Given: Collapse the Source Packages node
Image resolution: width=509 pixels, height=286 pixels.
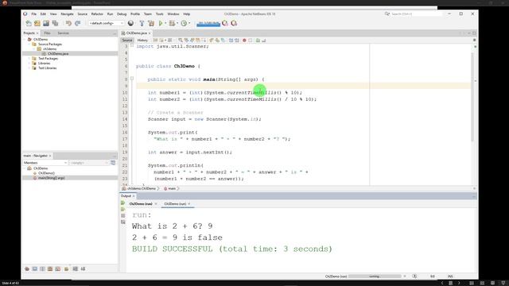Looking at the screenshot, I should pyautogui.click(x=29, y=44).
